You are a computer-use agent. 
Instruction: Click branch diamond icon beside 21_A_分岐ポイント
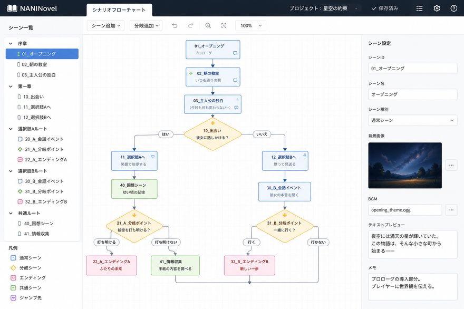coord(20,149)
